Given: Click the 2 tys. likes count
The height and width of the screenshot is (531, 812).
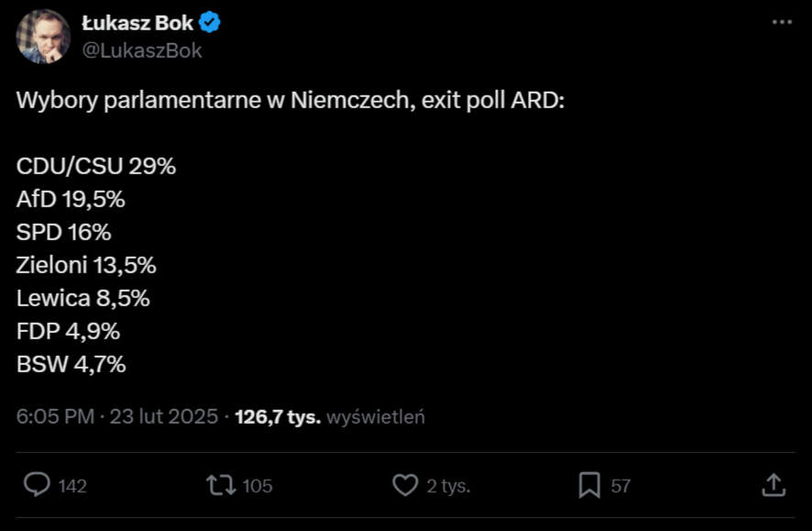Looking at the screenshot, I should click(x=448, y=486).
